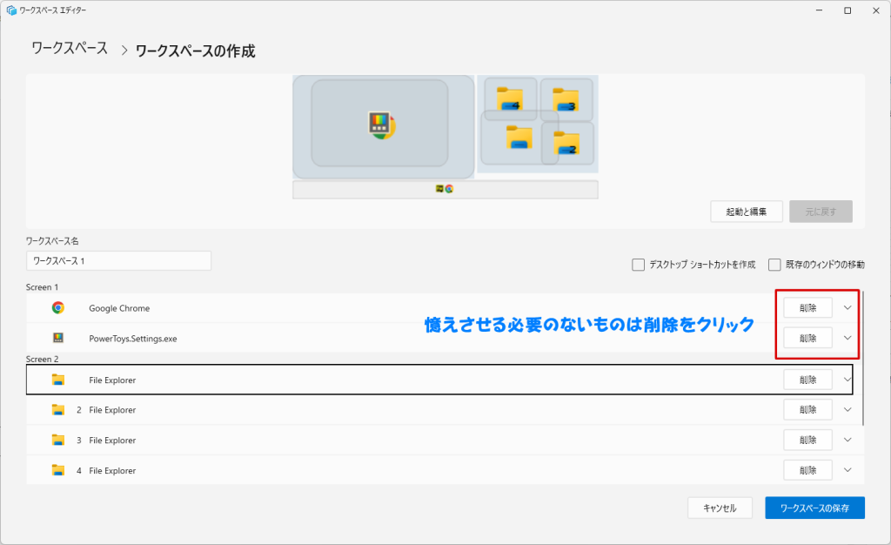Click the ワークスペース名 text field
The width and height of the screenshot is (891, 545).
click(118, 260)
